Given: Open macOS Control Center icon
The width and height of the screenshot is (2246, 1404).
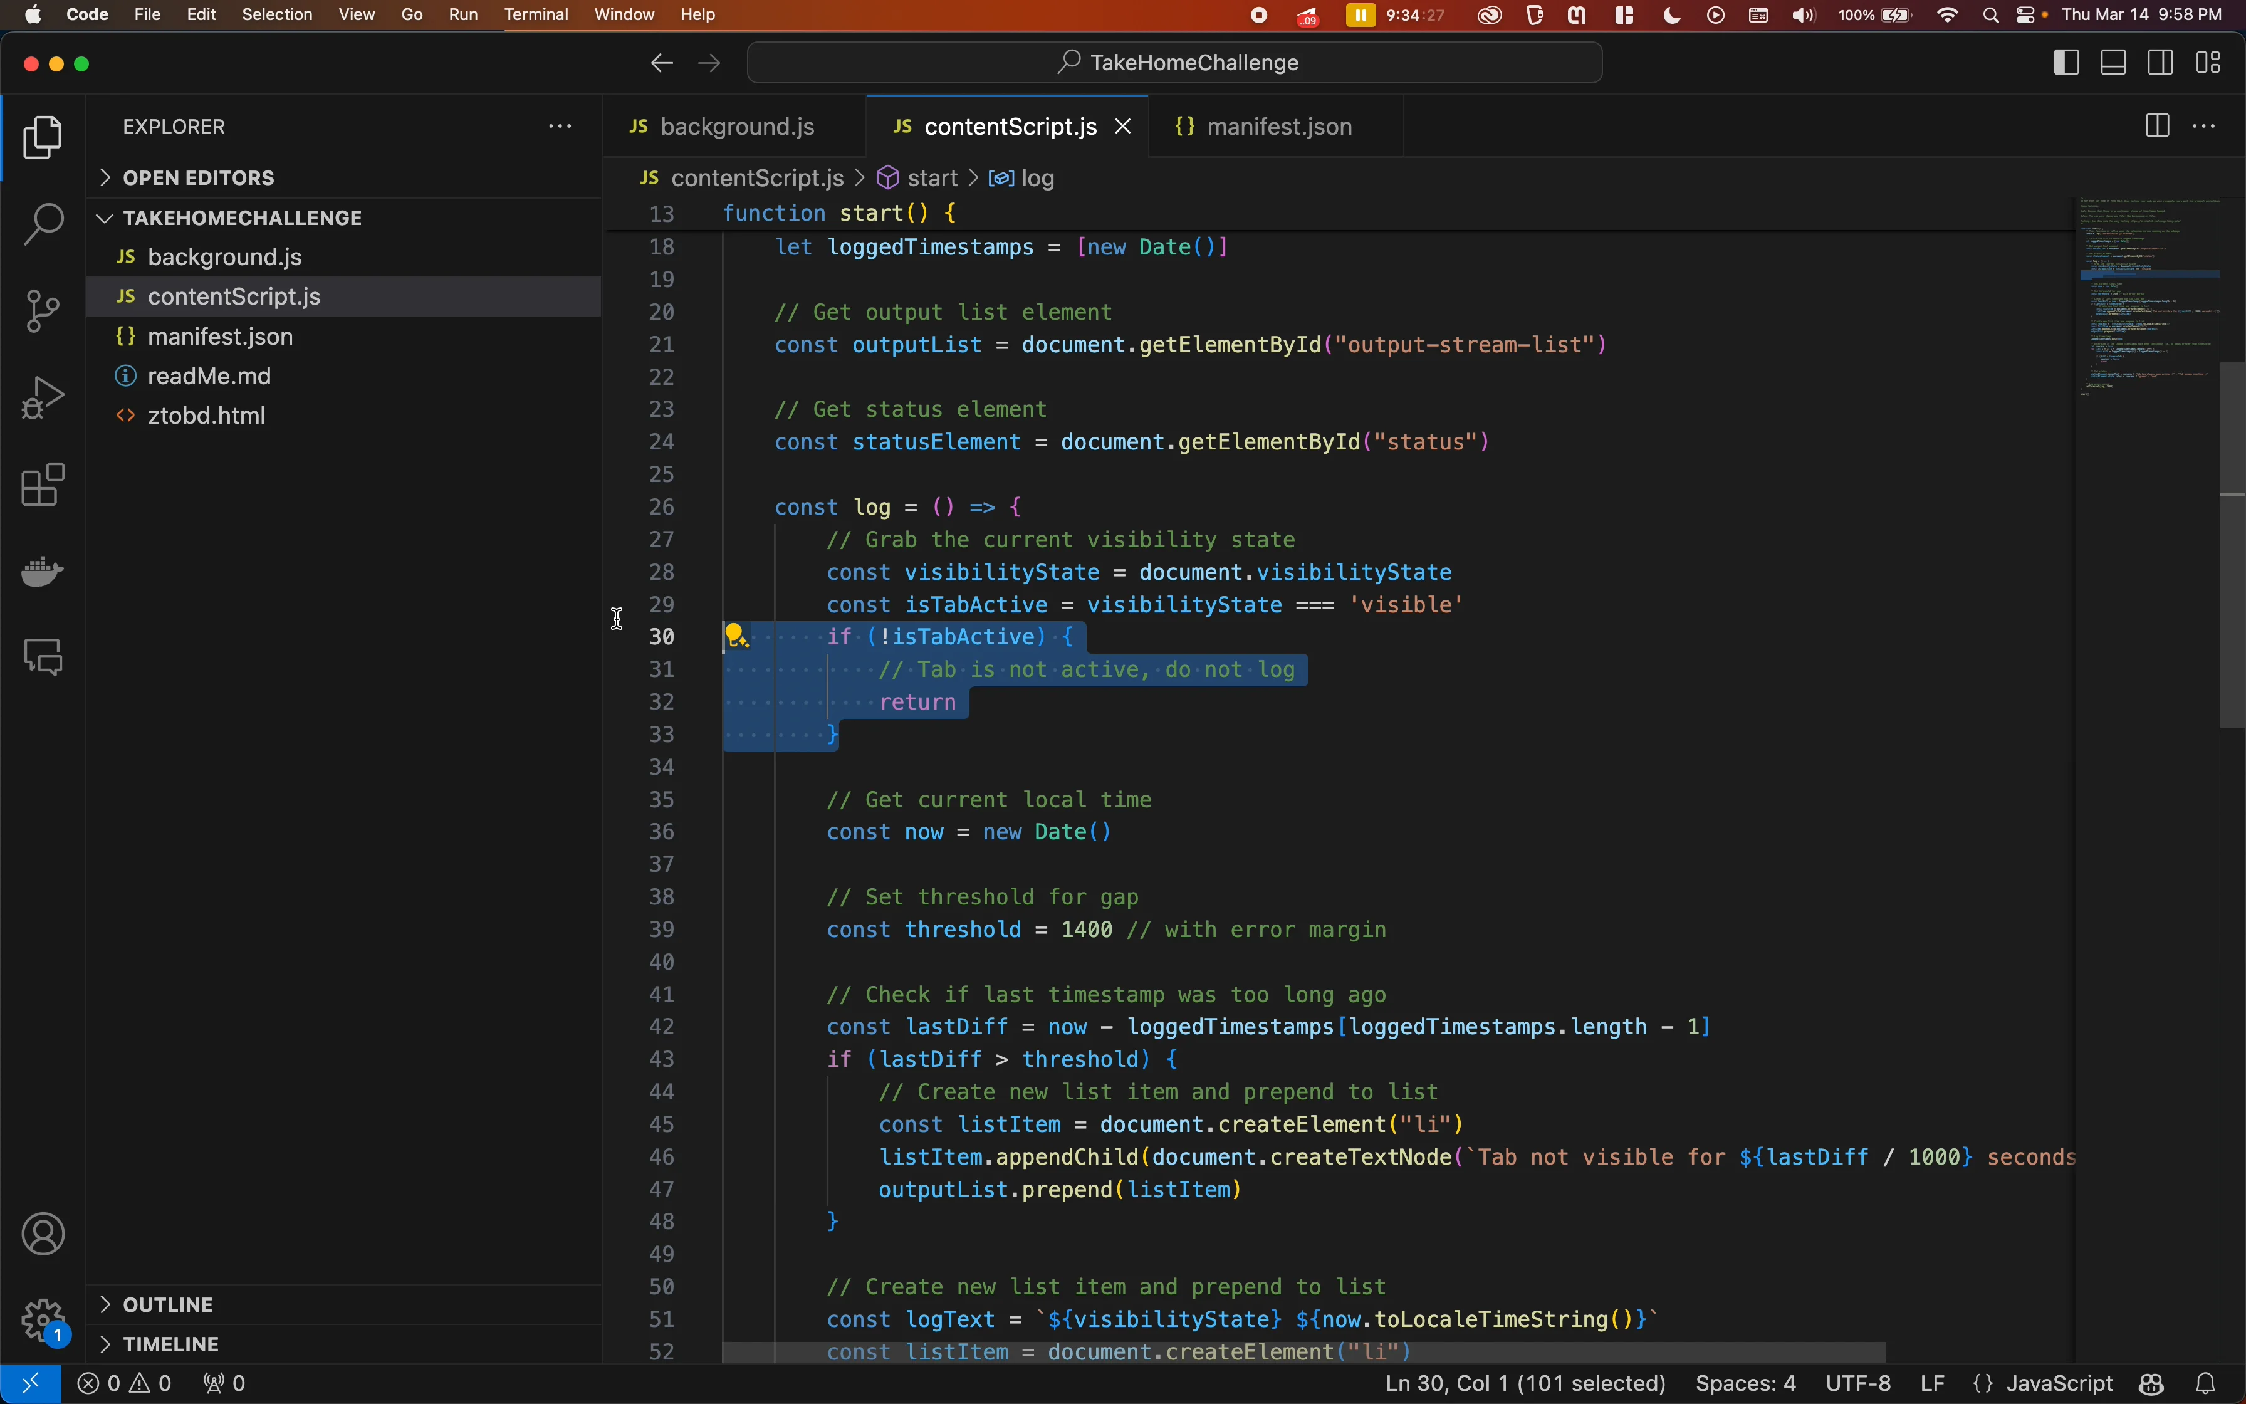Looking at the screenshot, I should coord(2025,15).
